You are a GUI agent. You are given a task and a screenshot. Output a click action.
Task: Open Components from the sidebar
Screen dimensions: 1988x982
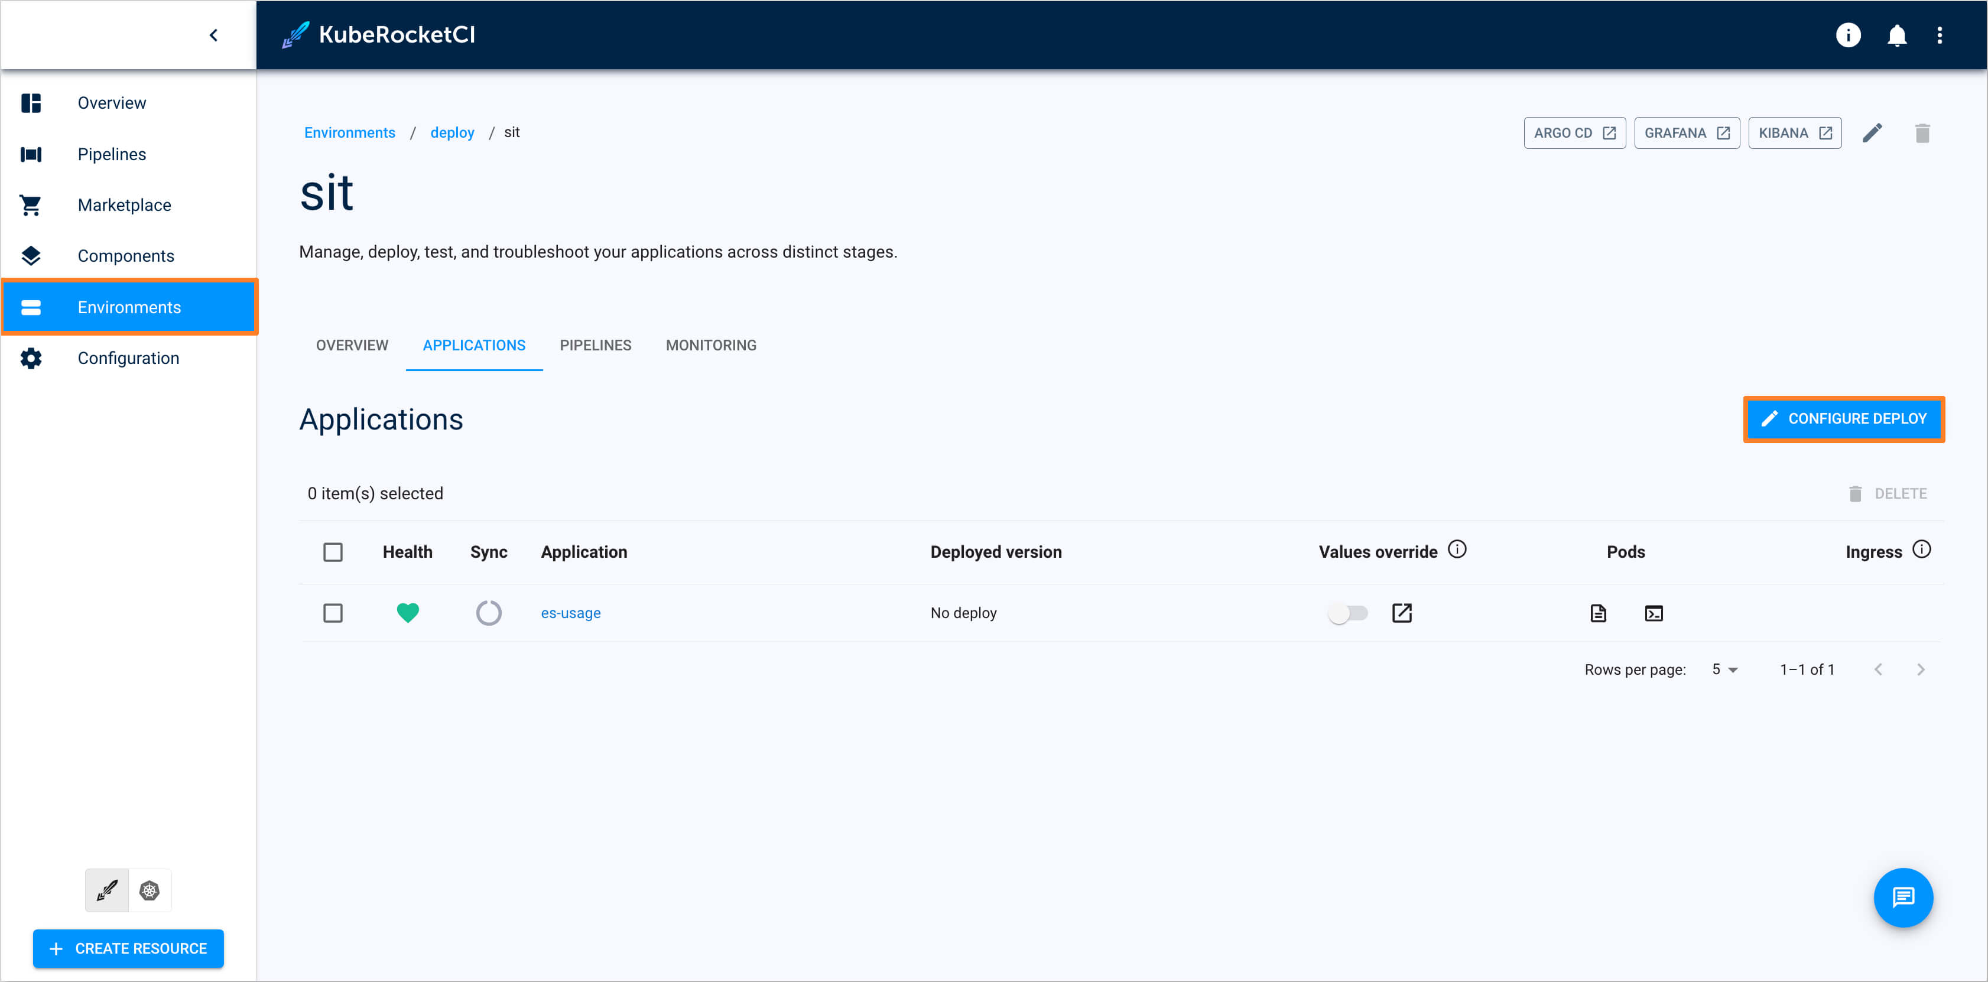126,255
